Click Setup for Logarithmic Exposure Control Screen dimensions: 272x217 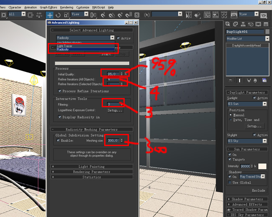pos(115,110)
